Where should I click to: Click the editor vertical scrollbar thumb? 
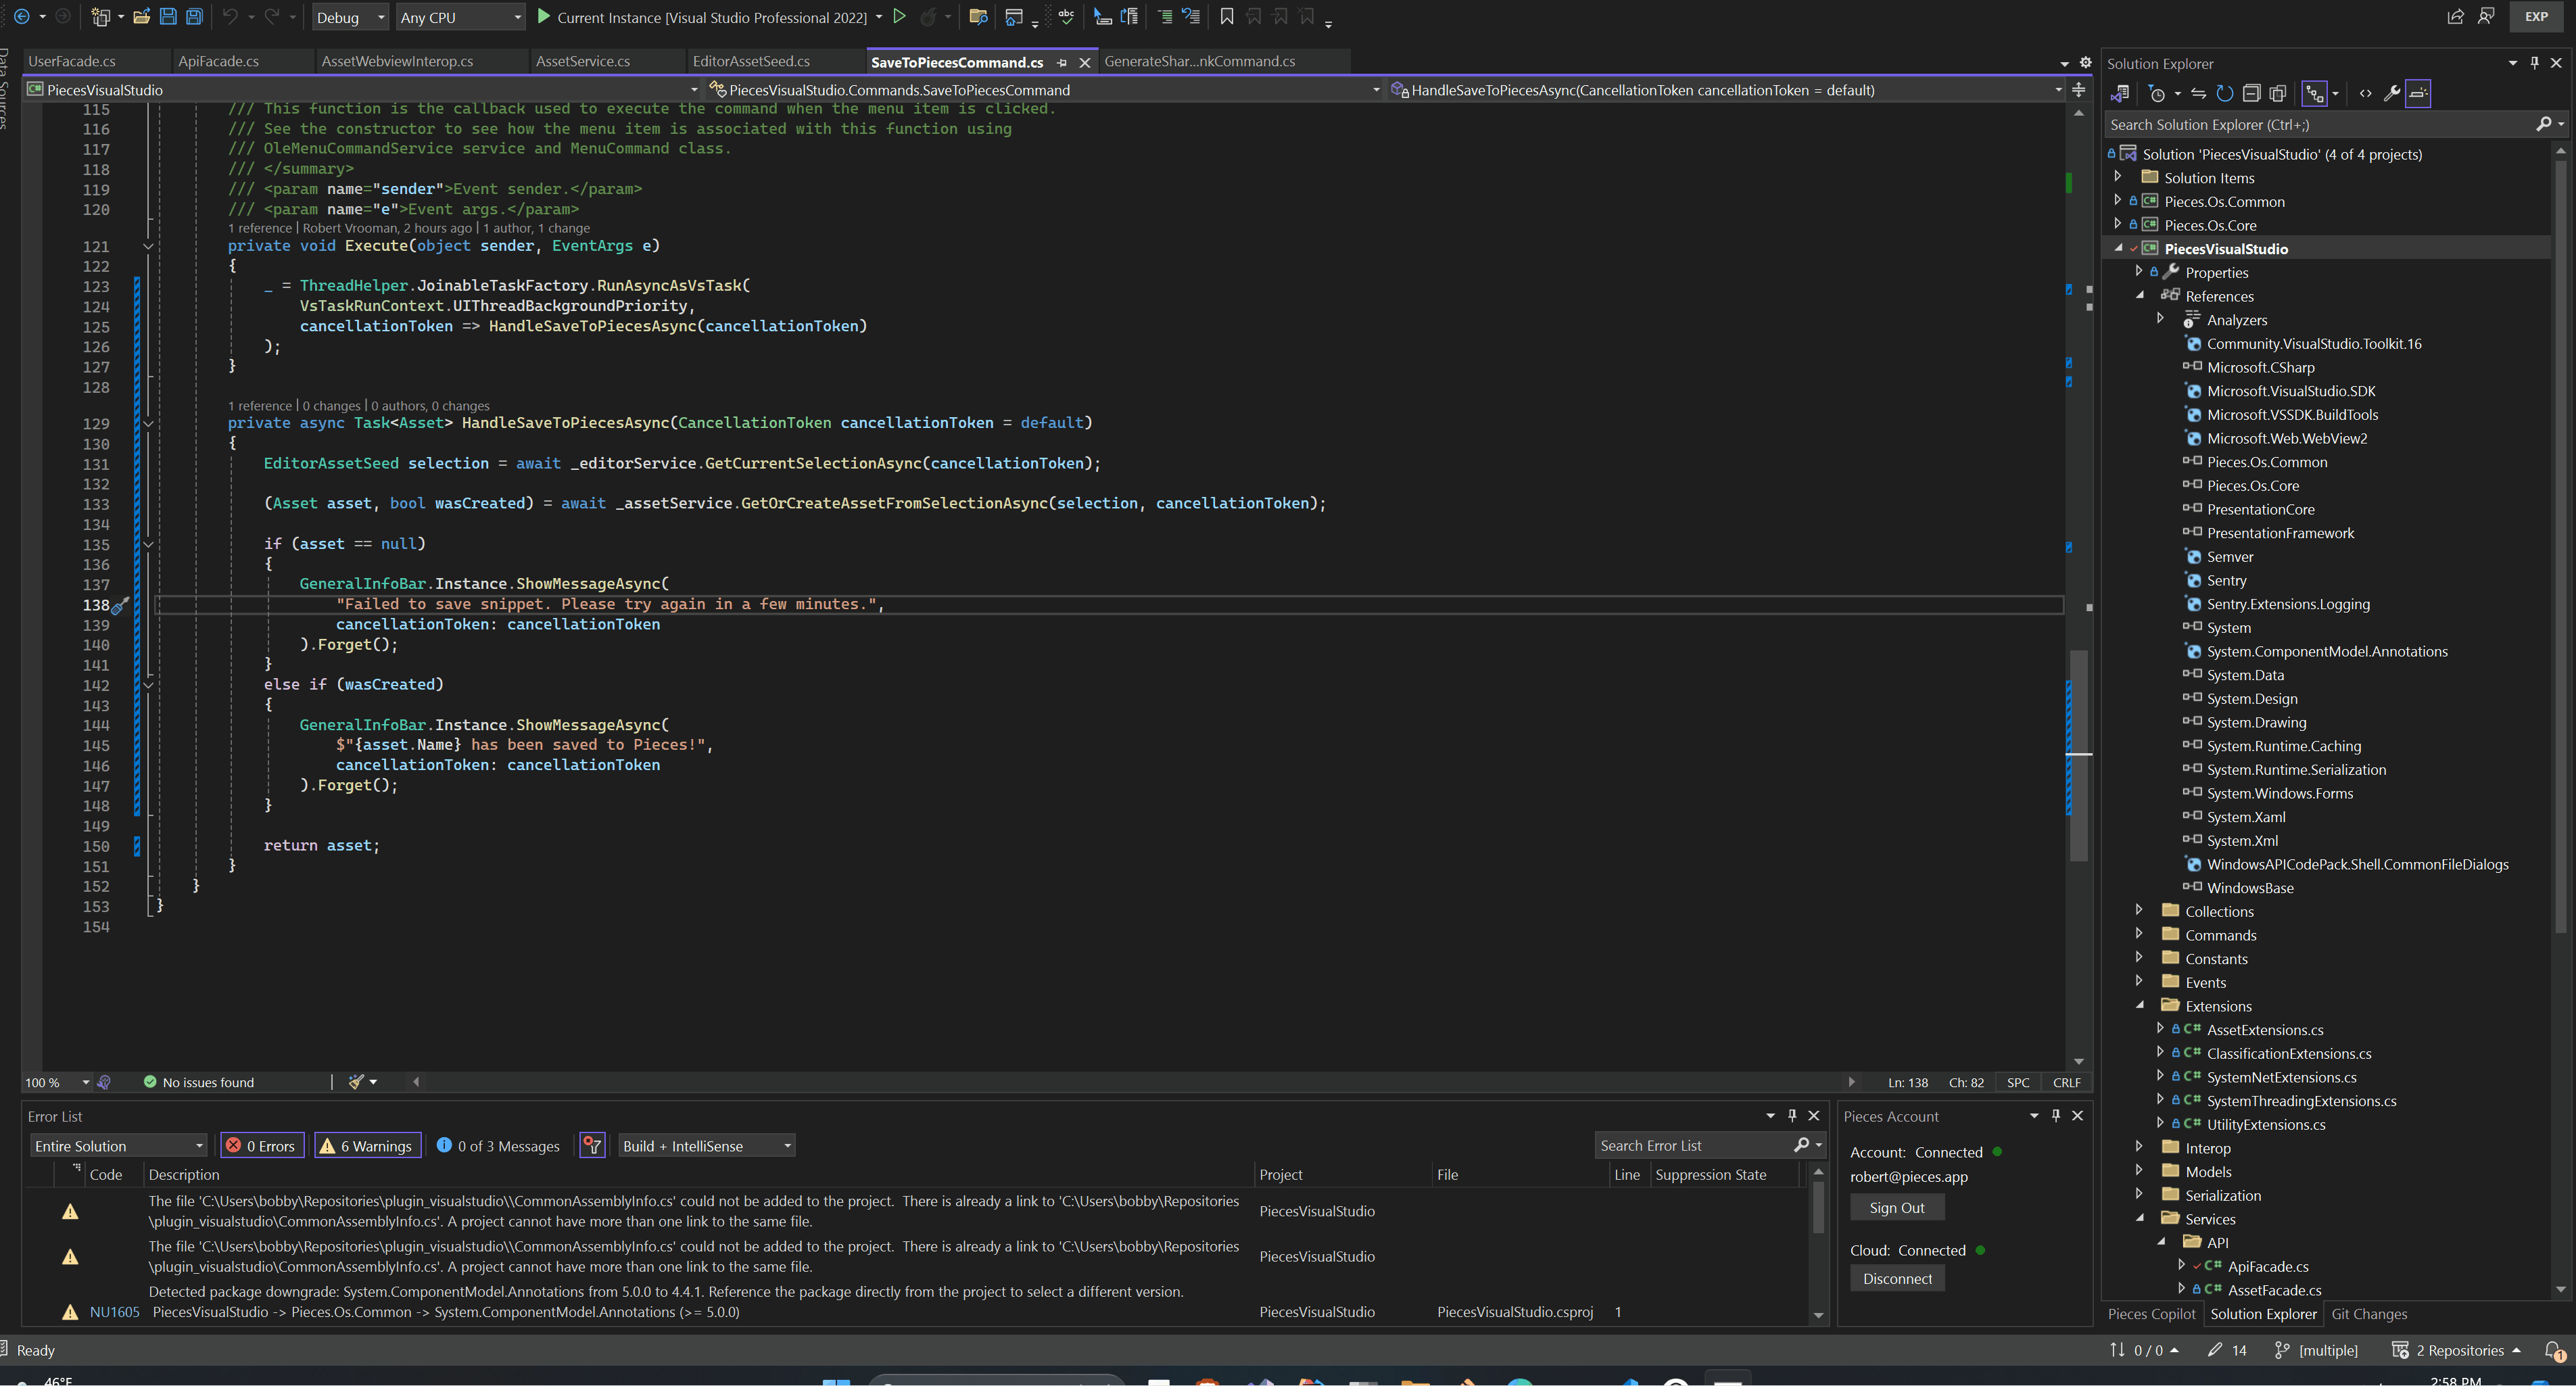coord(2079,756)
